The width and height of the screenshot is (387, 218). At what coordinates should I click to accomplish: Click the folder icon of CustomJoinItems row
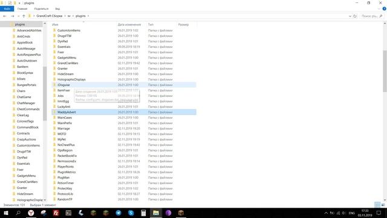point(54,30)
